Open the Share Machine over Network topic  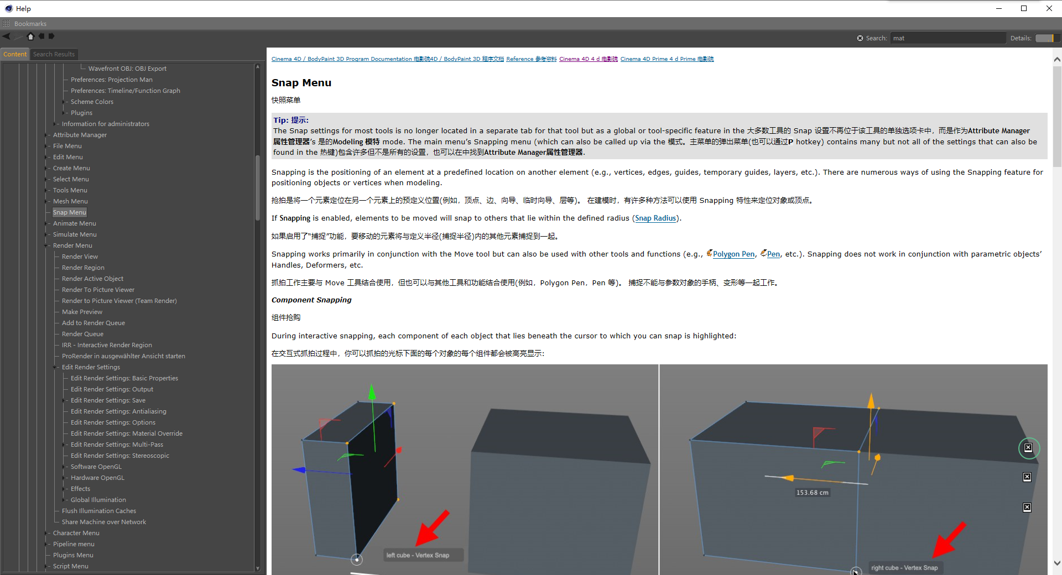click(x=104, y=522)
